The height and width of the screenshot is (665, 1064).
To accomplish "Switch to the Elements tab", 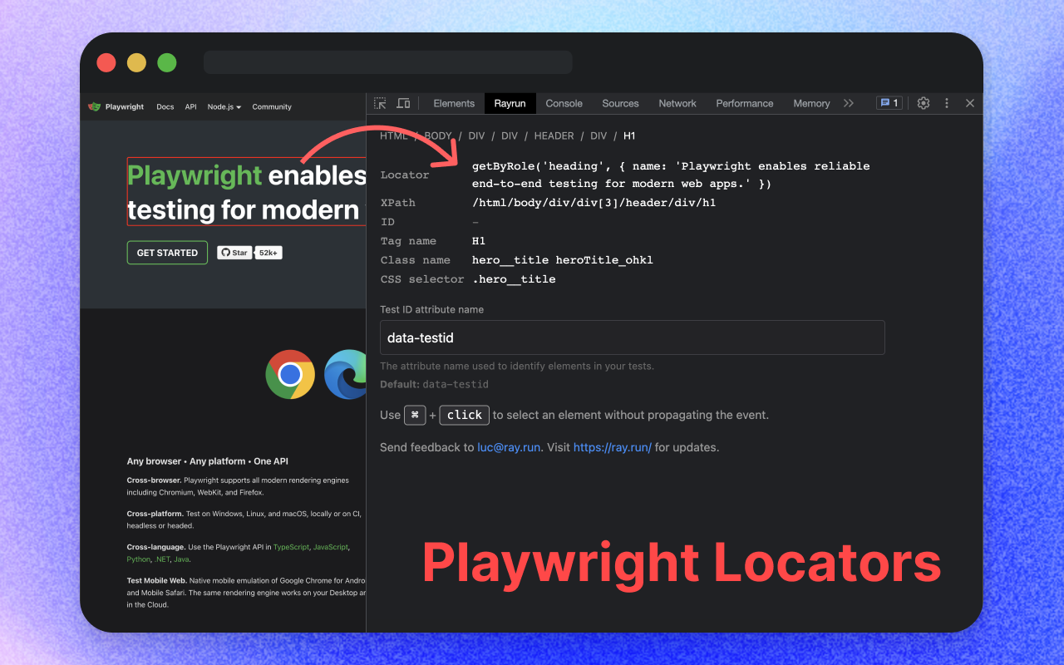I will coord(454,103).
